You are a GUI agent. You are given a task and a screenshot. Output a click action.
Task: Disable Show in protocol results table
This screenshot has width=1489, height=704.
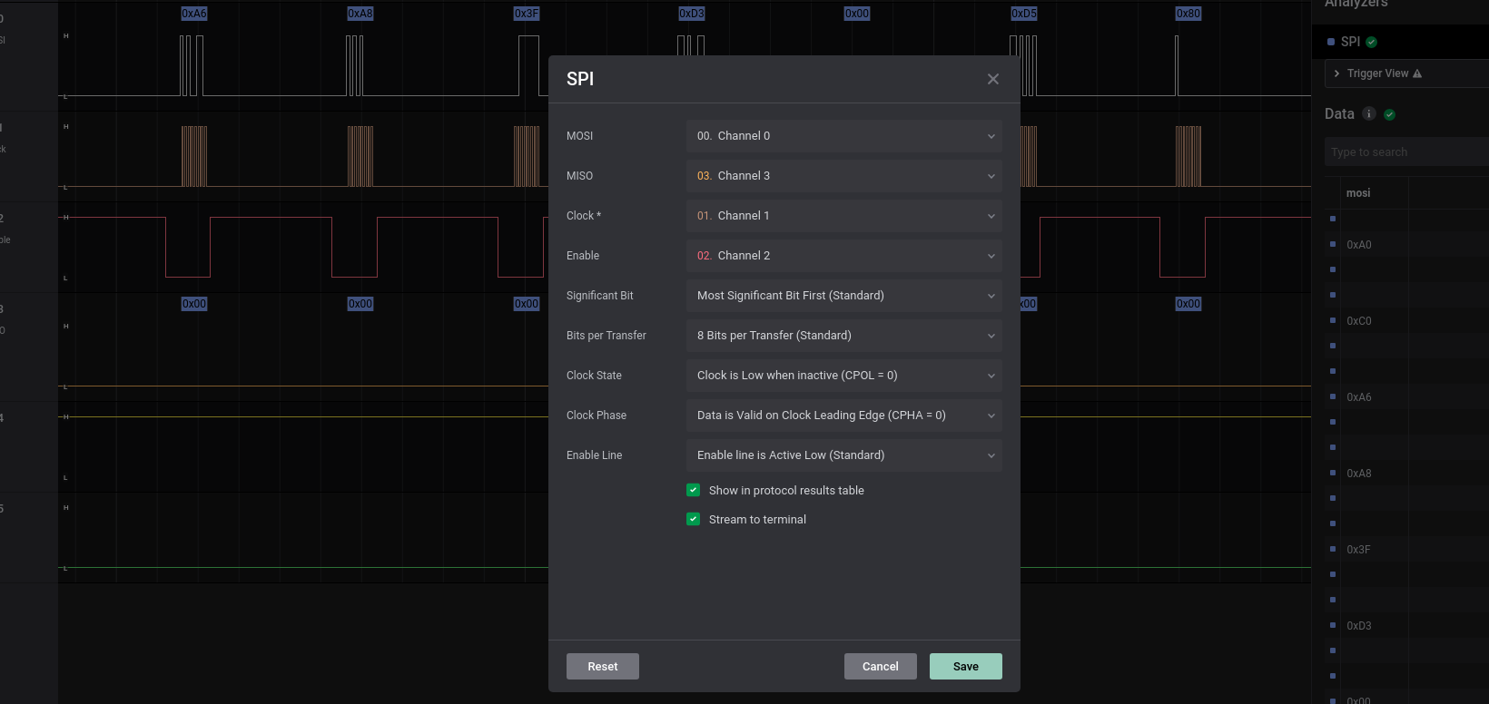click(693, 490)
